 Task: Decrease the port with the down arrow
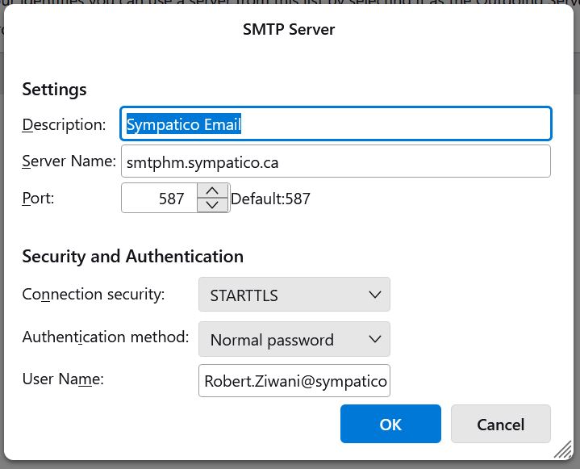click(212, 205)
